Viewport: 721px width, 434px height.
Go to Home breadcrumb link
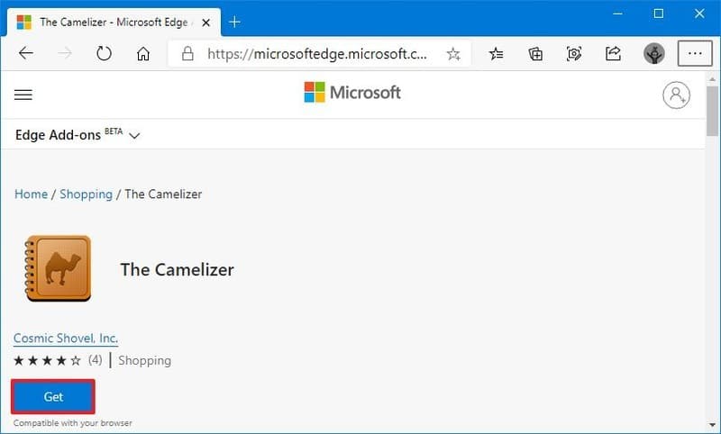pos(31,194)
